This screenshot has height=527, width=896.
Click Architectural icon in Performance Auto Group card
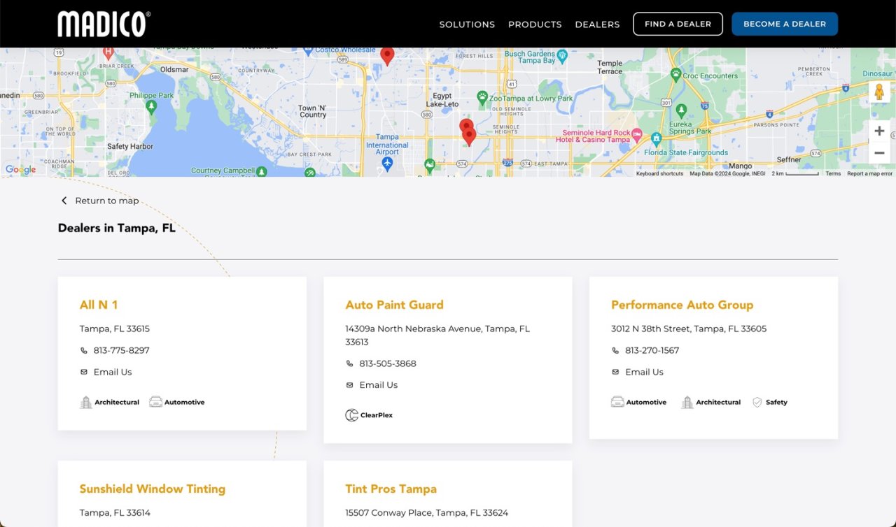(x=687, y=402)
